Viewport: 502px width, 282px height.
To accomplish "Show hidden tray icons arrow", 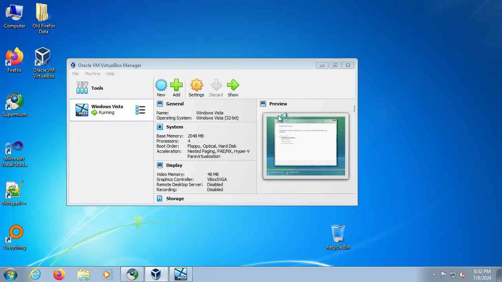I will tap(434, 275).
